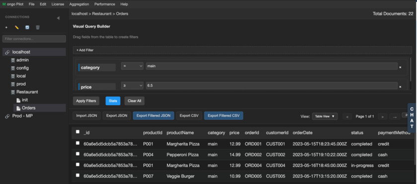The height and width of the screenshot is (184, 417).
Task: Click the Veggie Burger cell
Action: coord(181,176)
